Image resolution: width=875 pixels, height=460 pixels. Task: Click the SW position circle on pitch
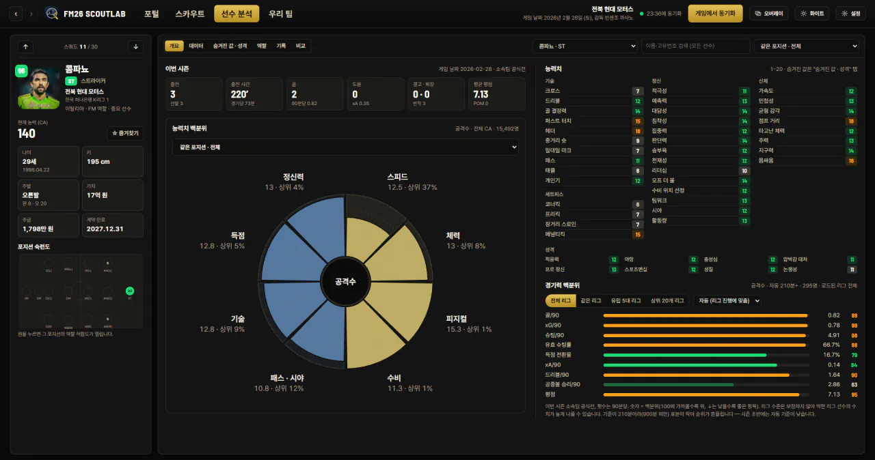pyautogui.click(x=38, y=291)
